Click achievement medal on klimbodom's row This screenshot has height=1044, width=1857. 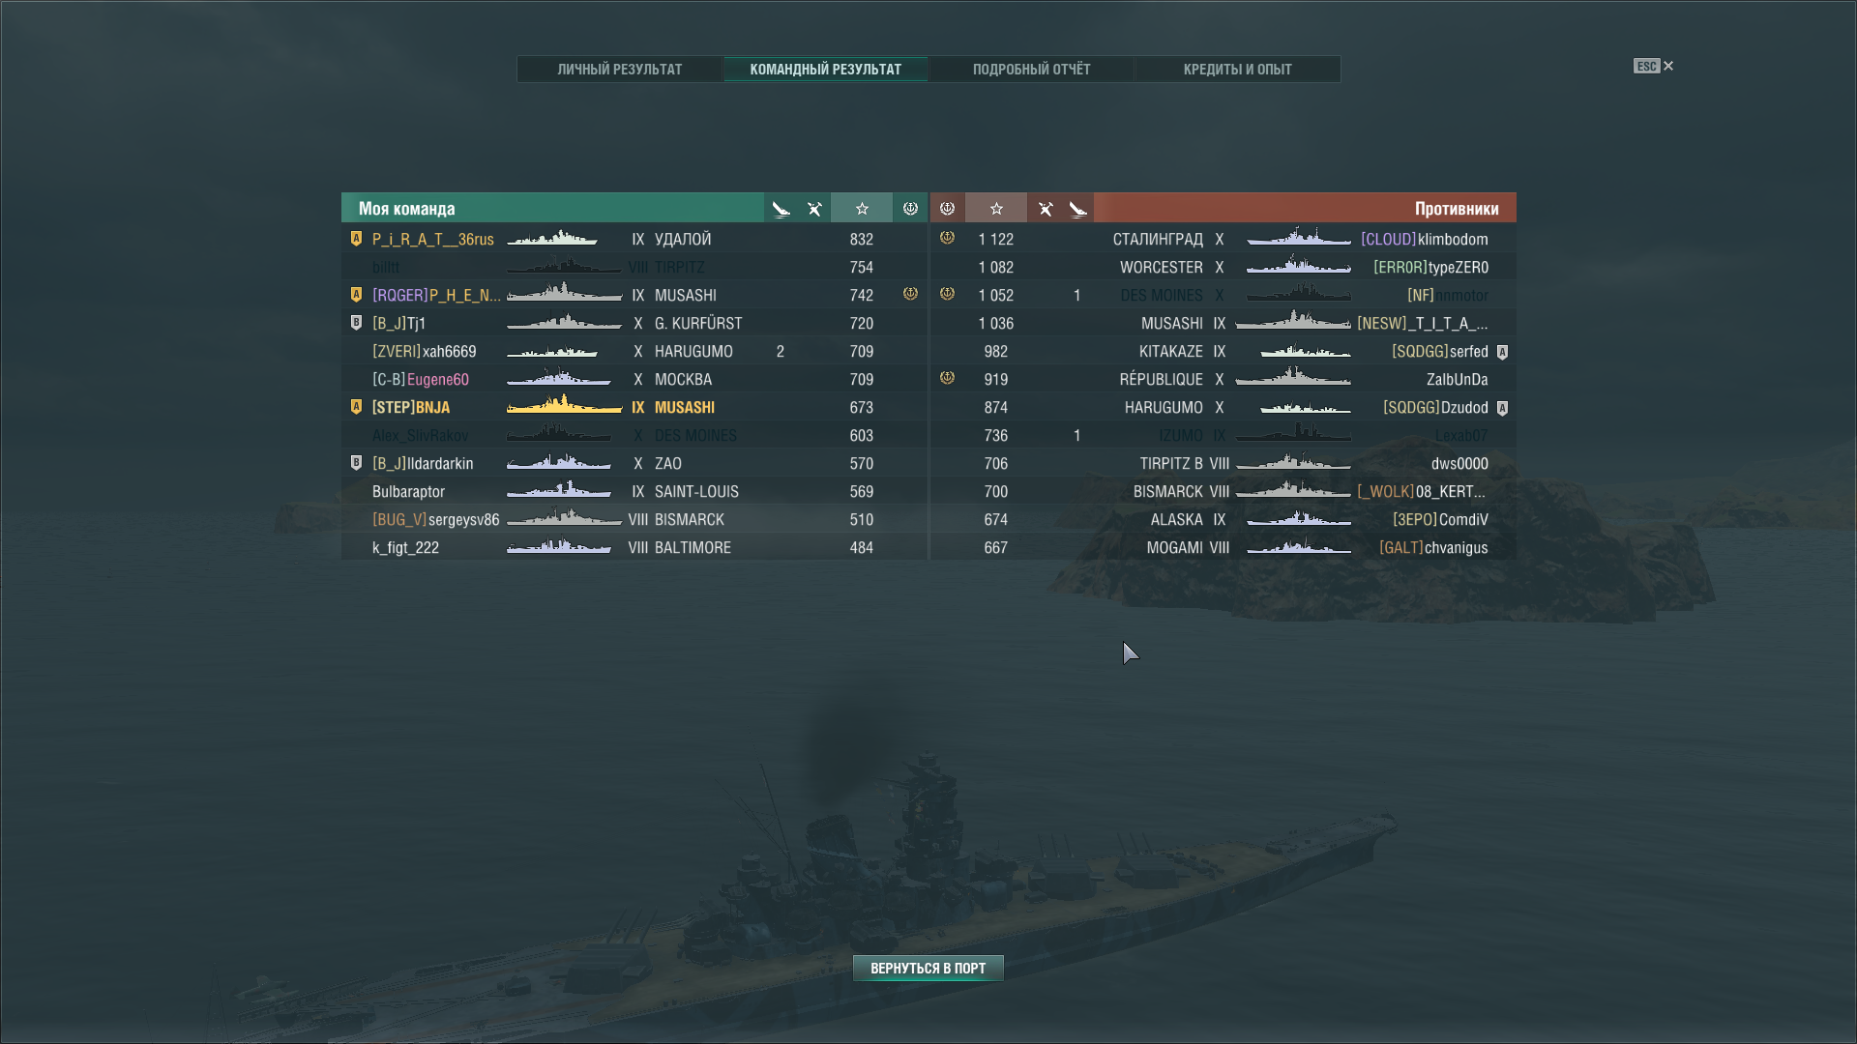[x=947, y=238]
